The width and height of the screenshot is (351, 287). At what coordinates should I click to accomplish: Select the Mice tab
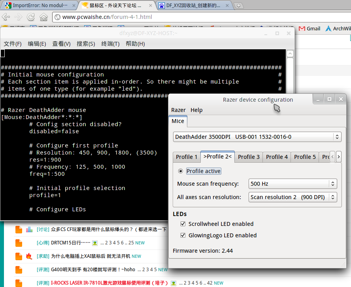pyautogui.click(x=178, y=121)
